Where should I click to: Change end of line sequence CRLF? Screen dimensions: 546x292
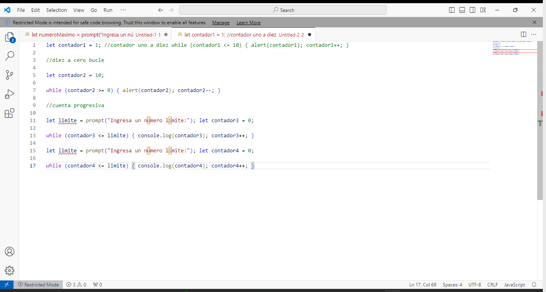click(492, 284)
